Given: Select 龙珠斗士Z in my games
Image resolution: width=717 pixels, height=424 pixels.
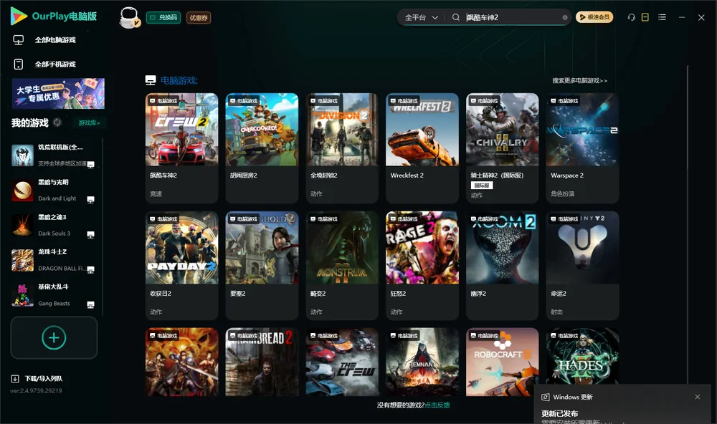Looking at the screenshot, I should [x=54, y=260].
